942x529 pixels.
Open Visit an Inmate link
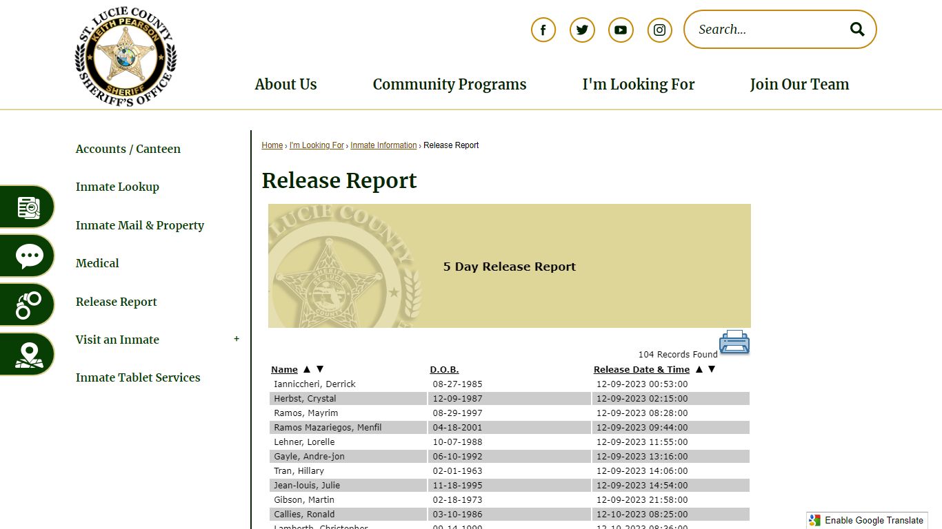click(x=117, y=340)
